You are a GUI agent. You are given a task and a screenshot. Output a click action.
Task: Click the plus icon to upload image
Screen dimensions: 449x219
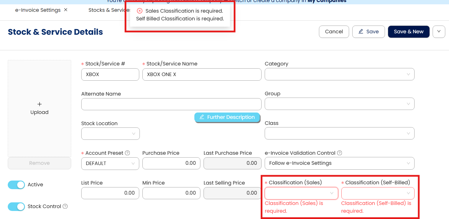(x=40, y=104)
